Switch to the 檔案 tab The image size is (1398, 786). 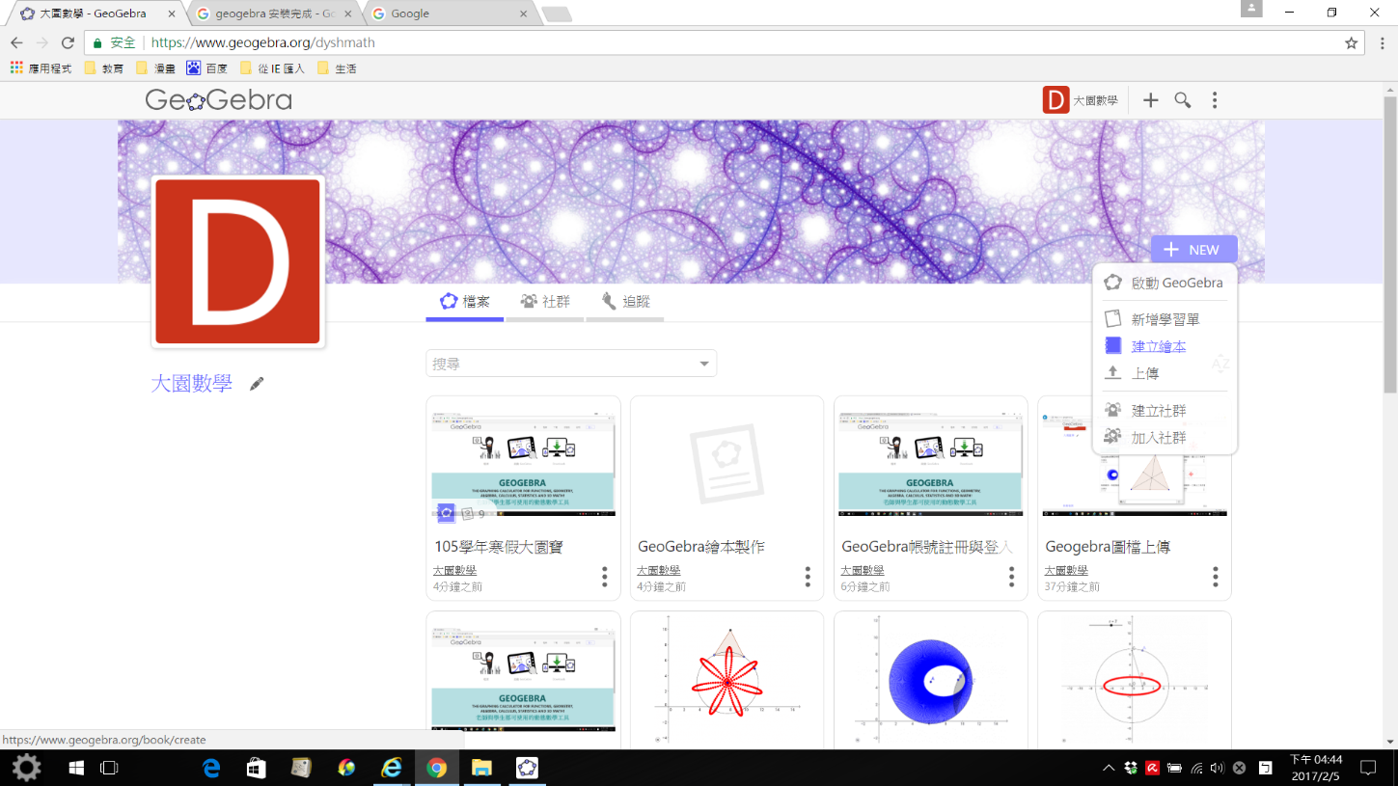coord(465,302)
